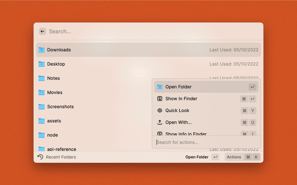This screenshot has width=297, height=185.
Task: Click the Show In Finder icon
Action: [x=160, y=99]
